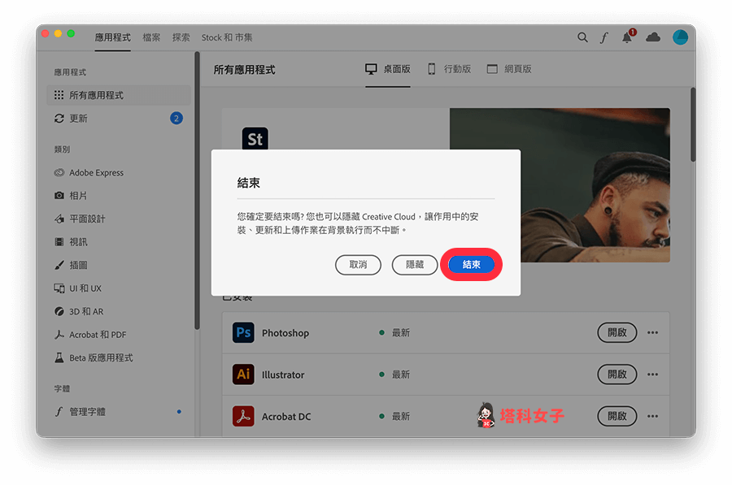Click 取消 in the quit dialog
This screenshot has height=485, width=732.
click(x=358, y=264)
